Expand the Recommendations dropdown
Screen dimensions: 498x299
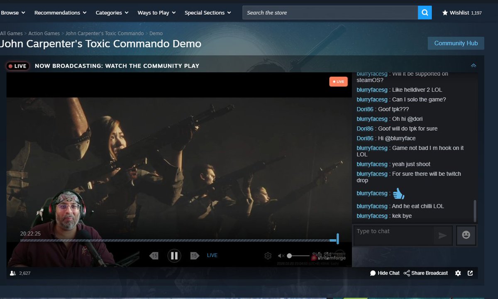60,13
